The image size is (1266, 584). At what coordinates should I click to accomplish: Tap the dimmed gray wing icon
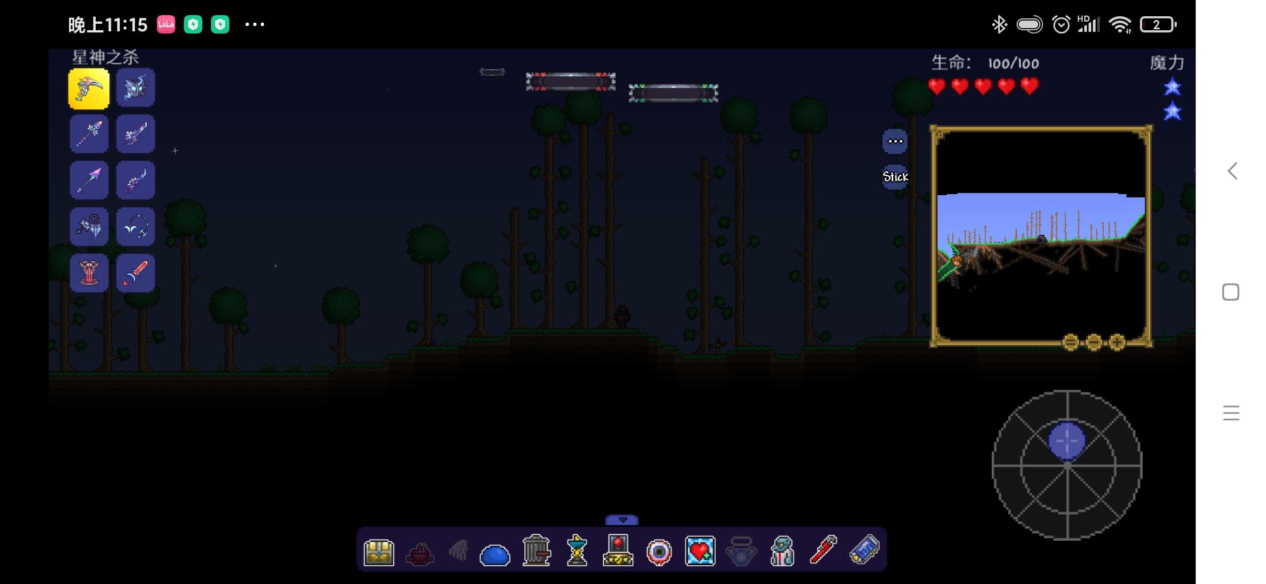click(458, 552)
